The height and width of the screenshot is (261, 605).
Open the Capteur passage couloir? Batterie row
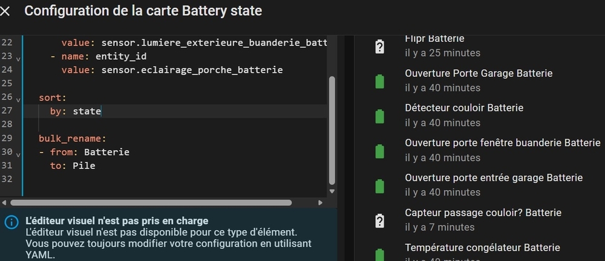[479, 220]
